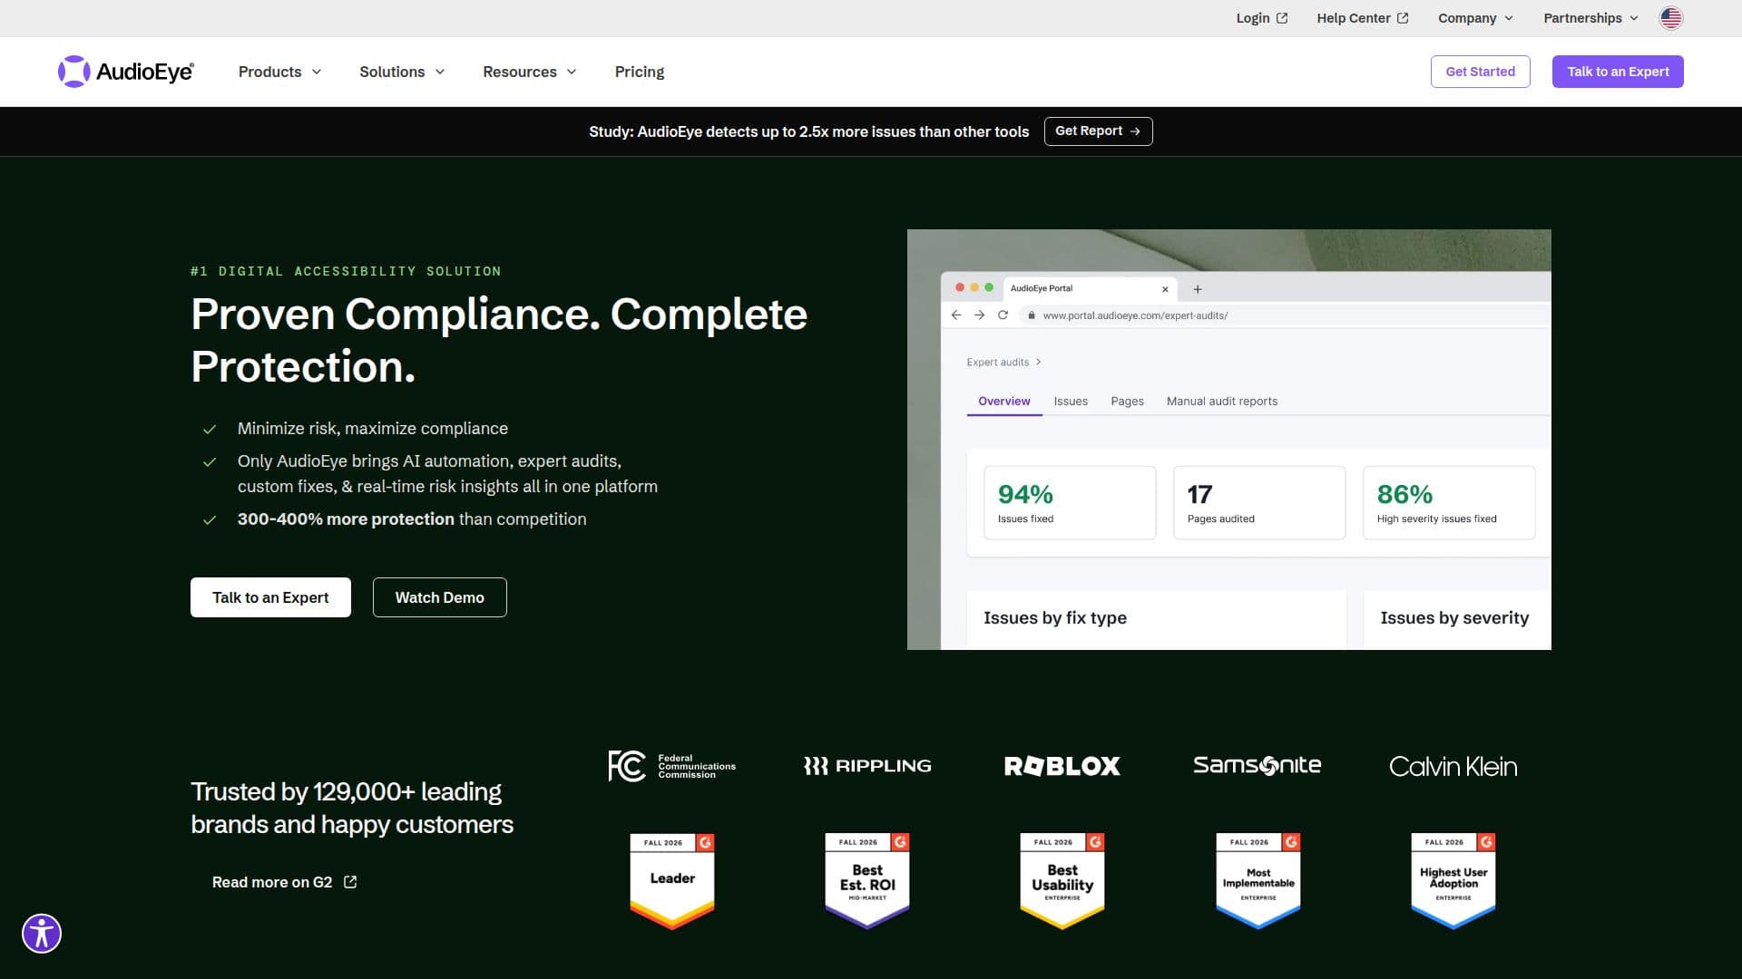1742x979 pixels.
Task: Click the Roblox logo
Action: point(1062,766)
